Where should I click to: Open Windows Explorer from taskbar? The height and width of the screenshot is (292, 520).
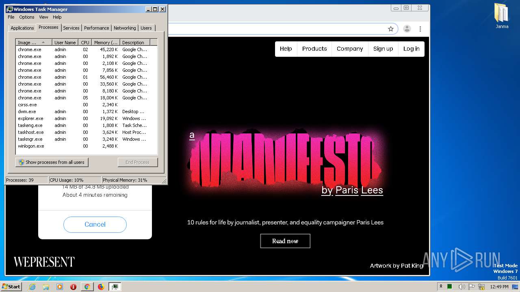point(46,287)
